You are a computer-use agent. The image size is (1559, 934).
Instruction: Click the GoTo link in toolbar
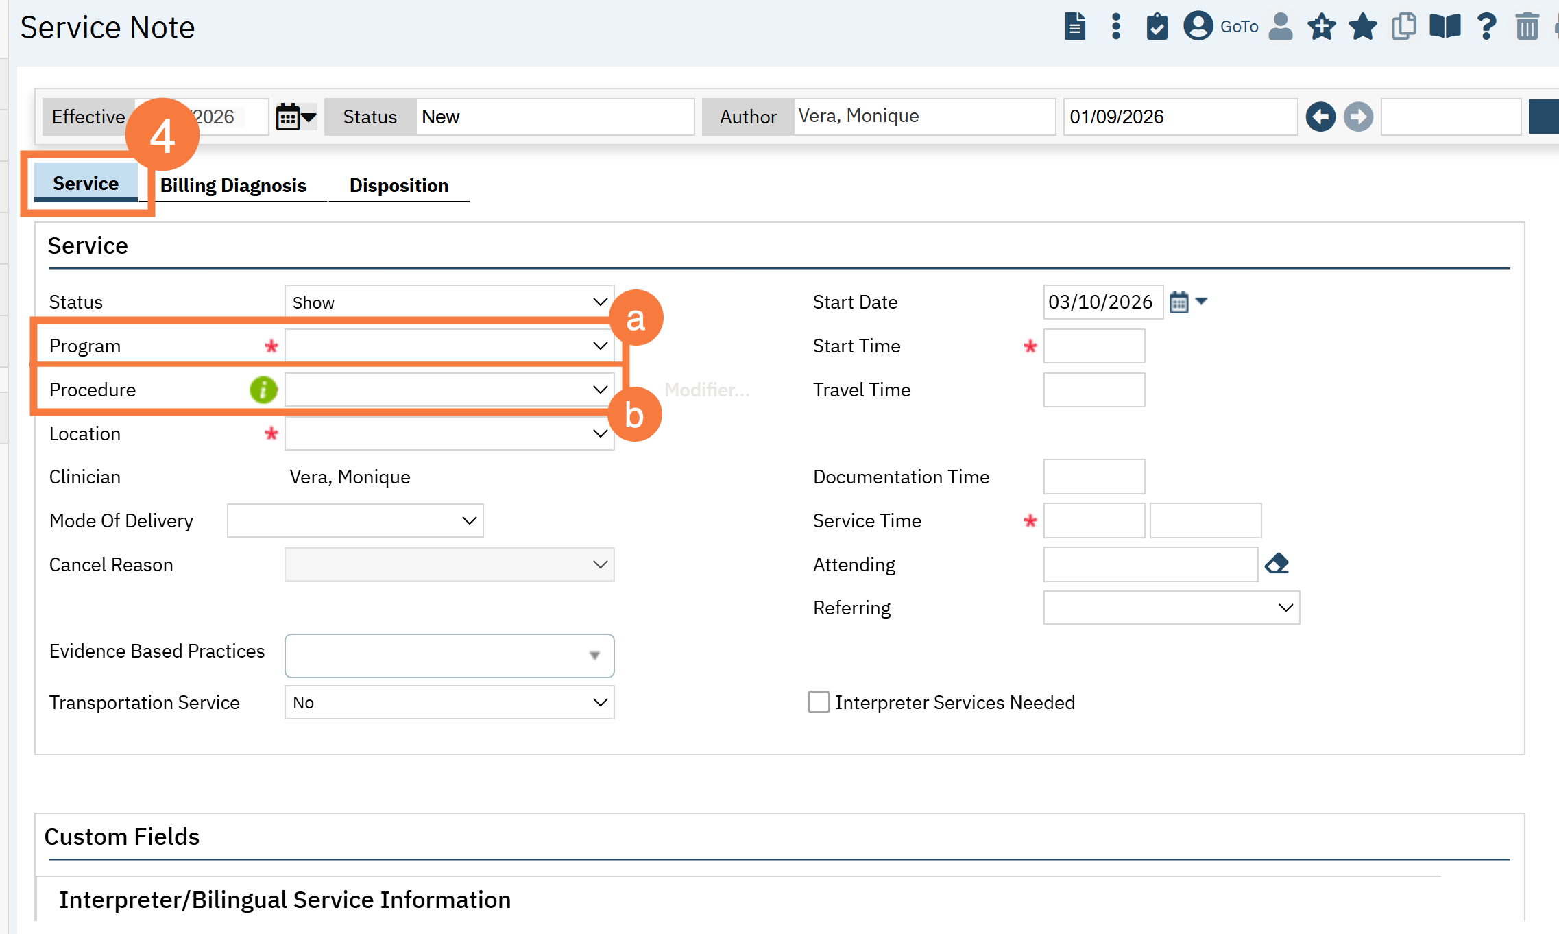point(1239,27)
